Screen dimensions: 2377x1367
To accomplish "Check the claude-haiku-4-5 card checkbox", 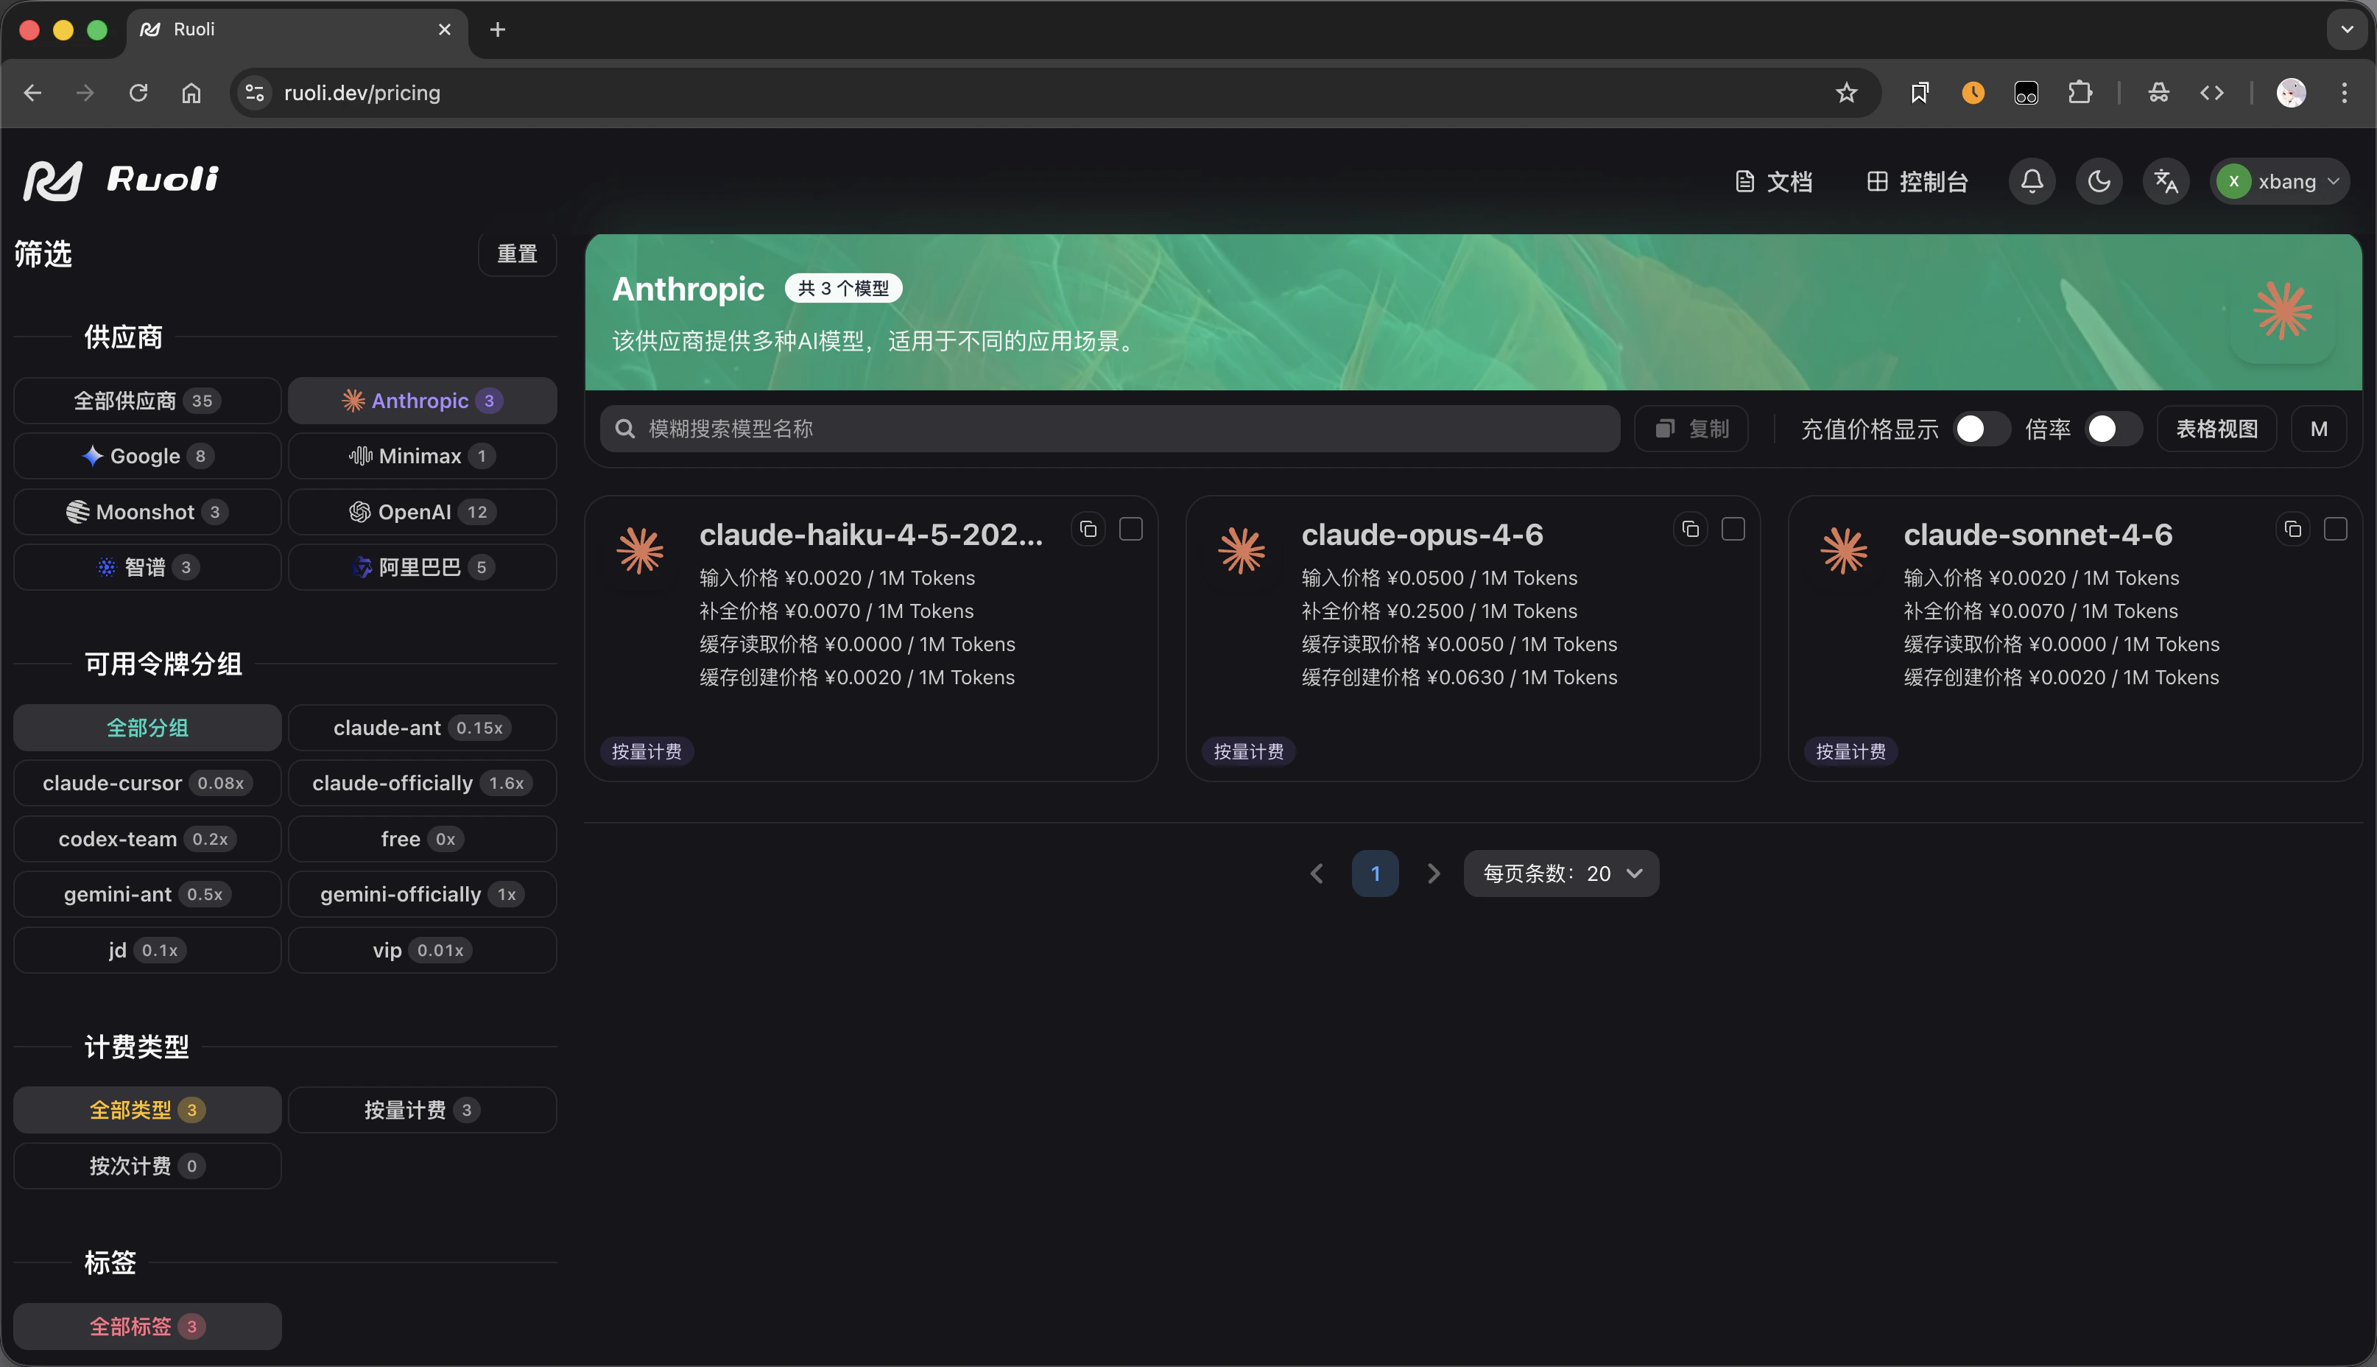I will [1131, 530].
